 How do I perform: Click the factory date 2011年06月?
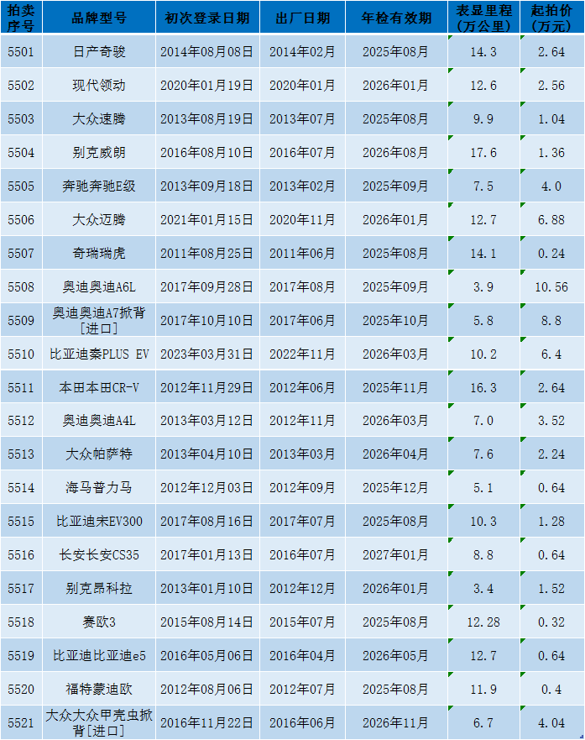click(x=302, y=253)
